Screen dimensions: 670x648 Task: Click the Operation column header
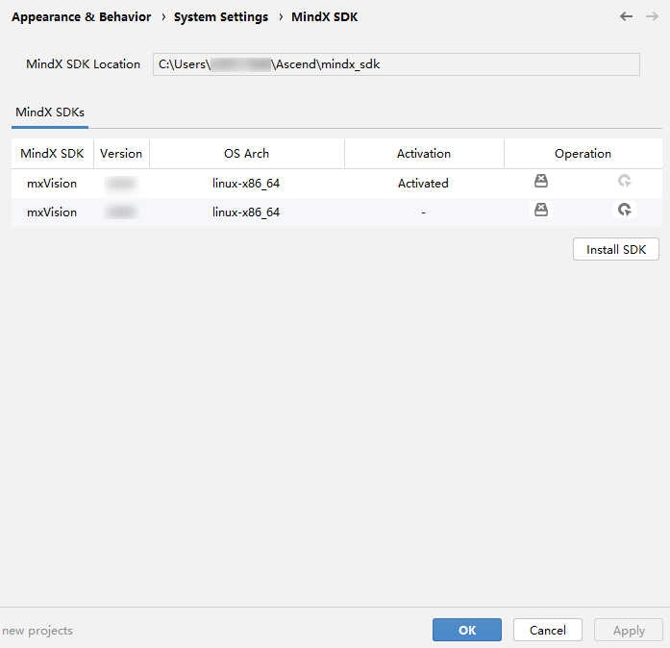(x=583, y=154)
